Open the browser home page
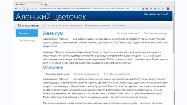 click(27, 8)
